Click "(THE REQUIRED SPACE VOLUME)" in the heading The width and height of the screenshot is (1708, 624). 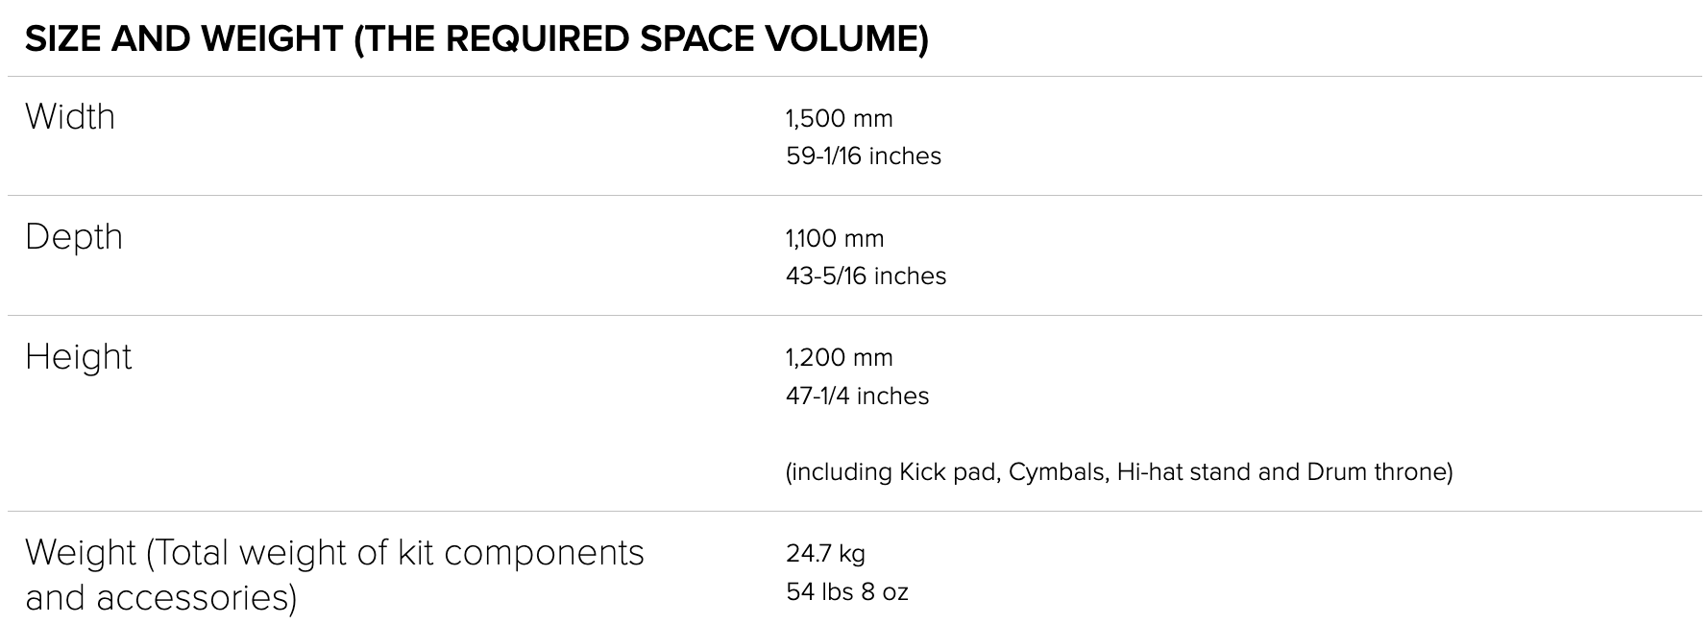click(641, 39)
